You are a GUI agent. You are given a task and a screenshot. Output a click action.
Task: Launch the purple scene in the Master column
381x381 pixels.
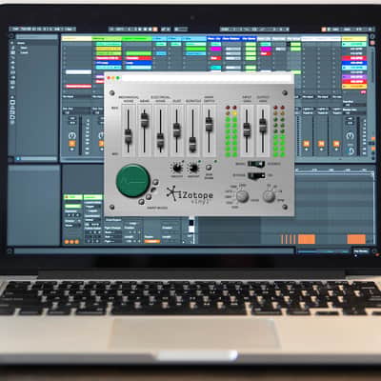(x=354, y=77)
